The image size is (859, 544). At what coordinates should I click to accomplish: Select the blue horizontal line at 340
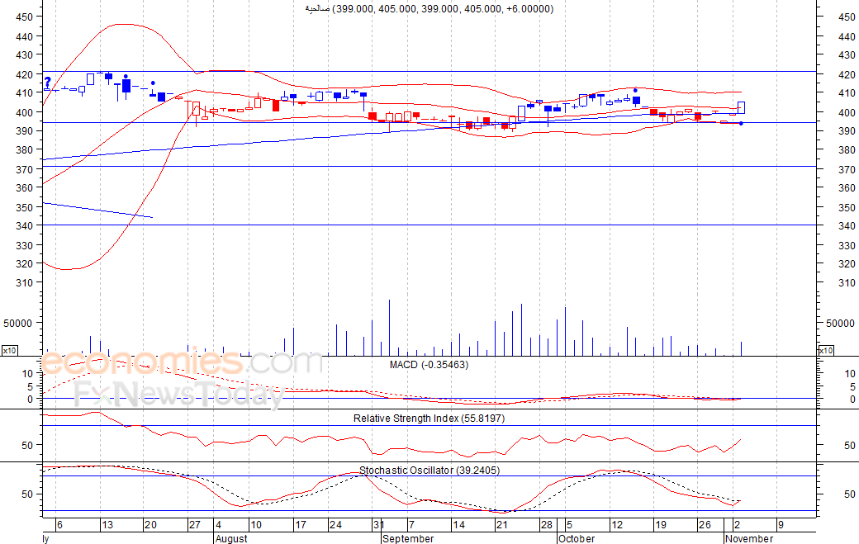[x=496, y=225]
